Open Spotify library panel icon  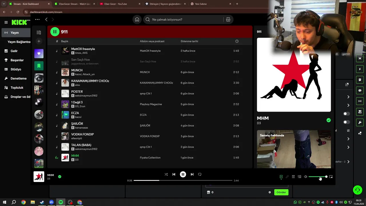39,32
